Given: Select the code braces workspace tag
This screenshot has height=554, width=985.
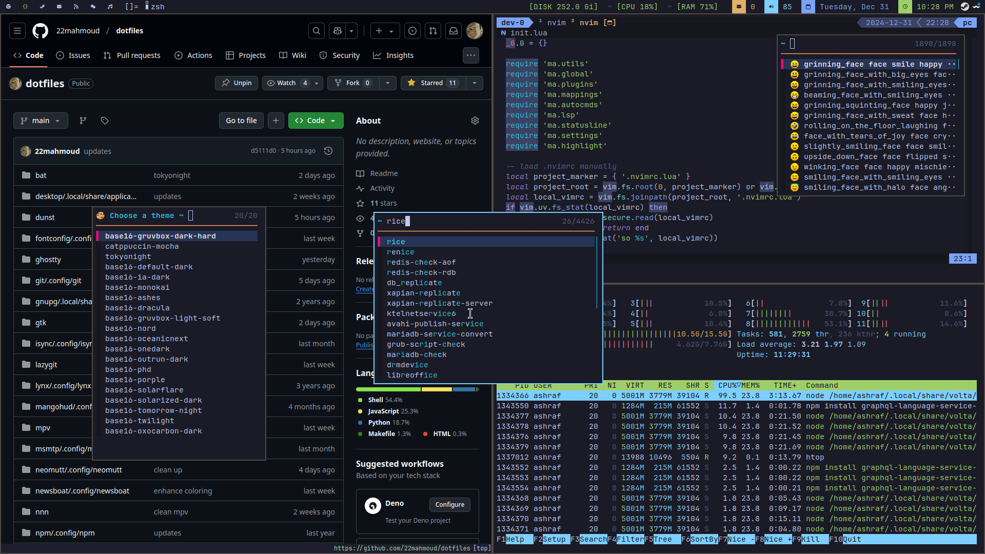Looking at the screenshot, I should [x=25, y=7].
